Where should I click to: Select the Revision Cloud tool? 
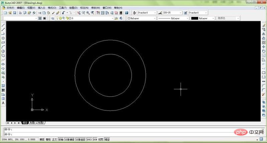click(3, 56)
